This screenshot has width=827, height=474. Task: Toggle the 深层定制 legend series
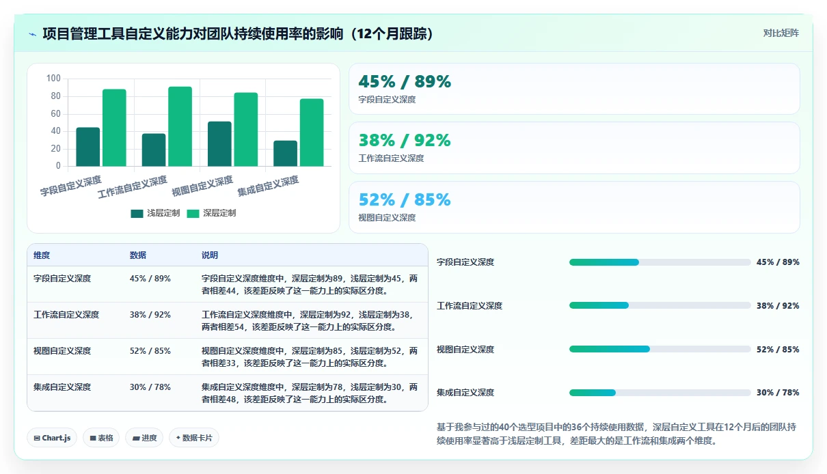(211, 213)
